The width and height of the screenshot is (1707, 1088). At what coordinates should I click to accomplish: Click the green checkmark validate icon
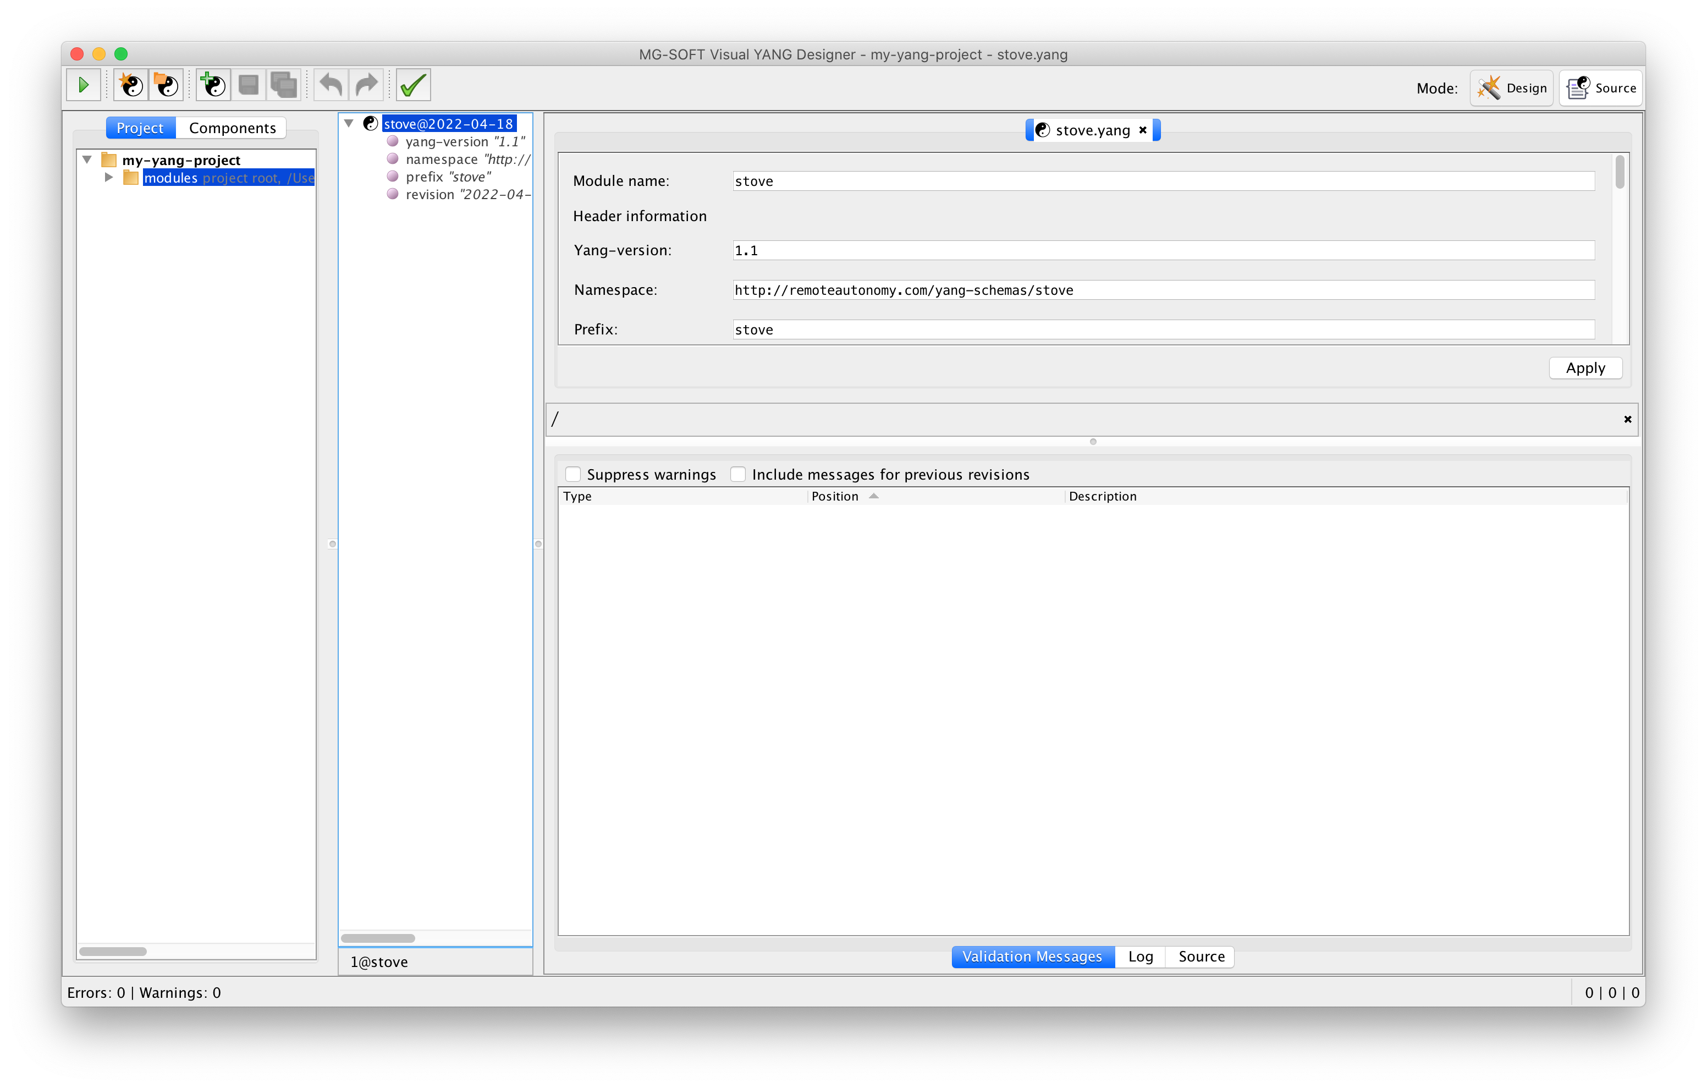(414, 85)
